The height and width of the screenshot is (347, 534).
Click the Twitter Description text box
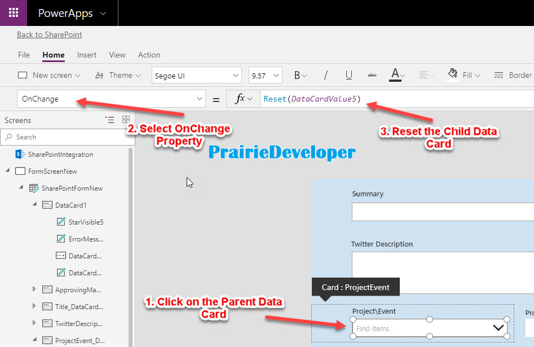click(x=443, y=273)
